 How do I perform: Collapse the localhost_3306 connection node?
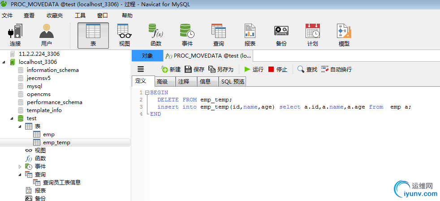pos(4,62)
